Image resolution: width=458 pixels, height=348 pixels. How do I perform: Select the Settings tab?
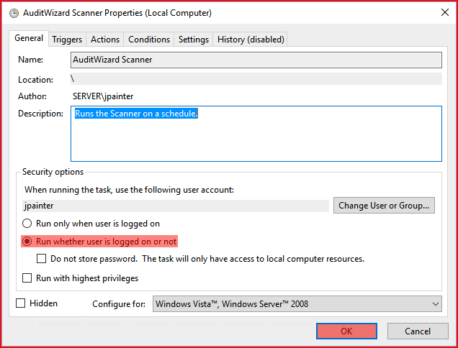tap(194, 40)
